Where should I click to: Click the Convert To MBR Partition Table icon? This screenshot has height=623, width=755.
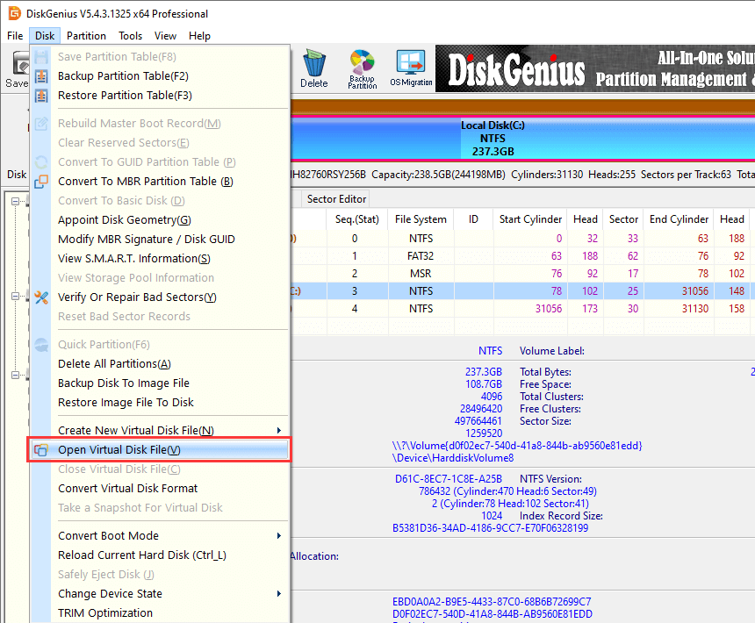[x=41, y=182]
